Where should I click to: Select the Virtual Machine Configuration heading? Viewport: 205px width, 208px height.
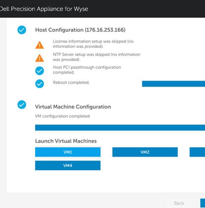tap(73, 107)
